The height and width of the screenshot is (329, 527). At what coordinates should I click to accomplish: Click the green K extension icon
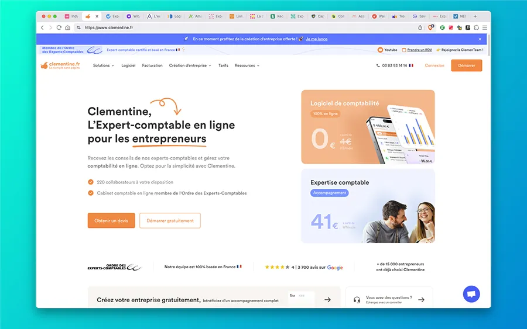442,27
